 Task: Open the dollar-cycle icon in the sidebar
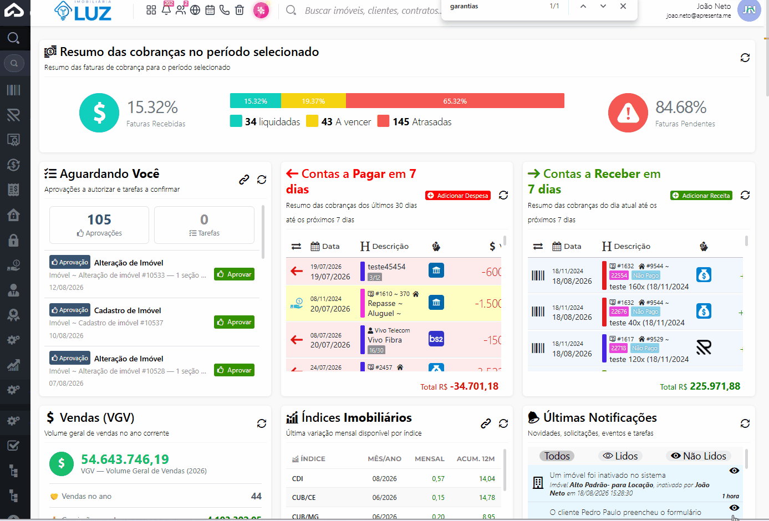tap(14, 165)
